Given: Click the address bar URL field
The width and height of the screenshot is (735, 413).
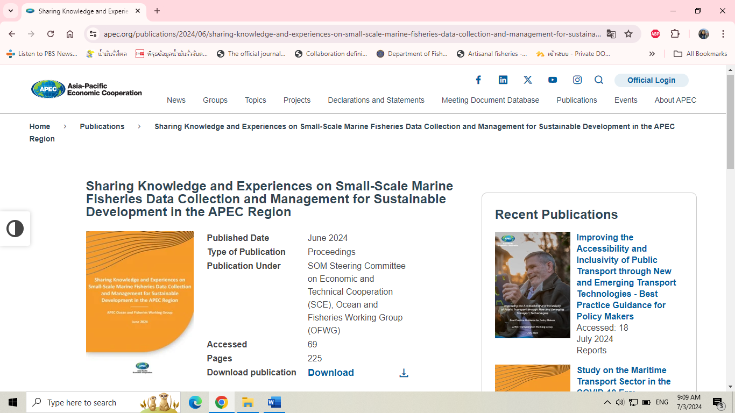Looking at the screenshot, I should (x=352, y=34).
